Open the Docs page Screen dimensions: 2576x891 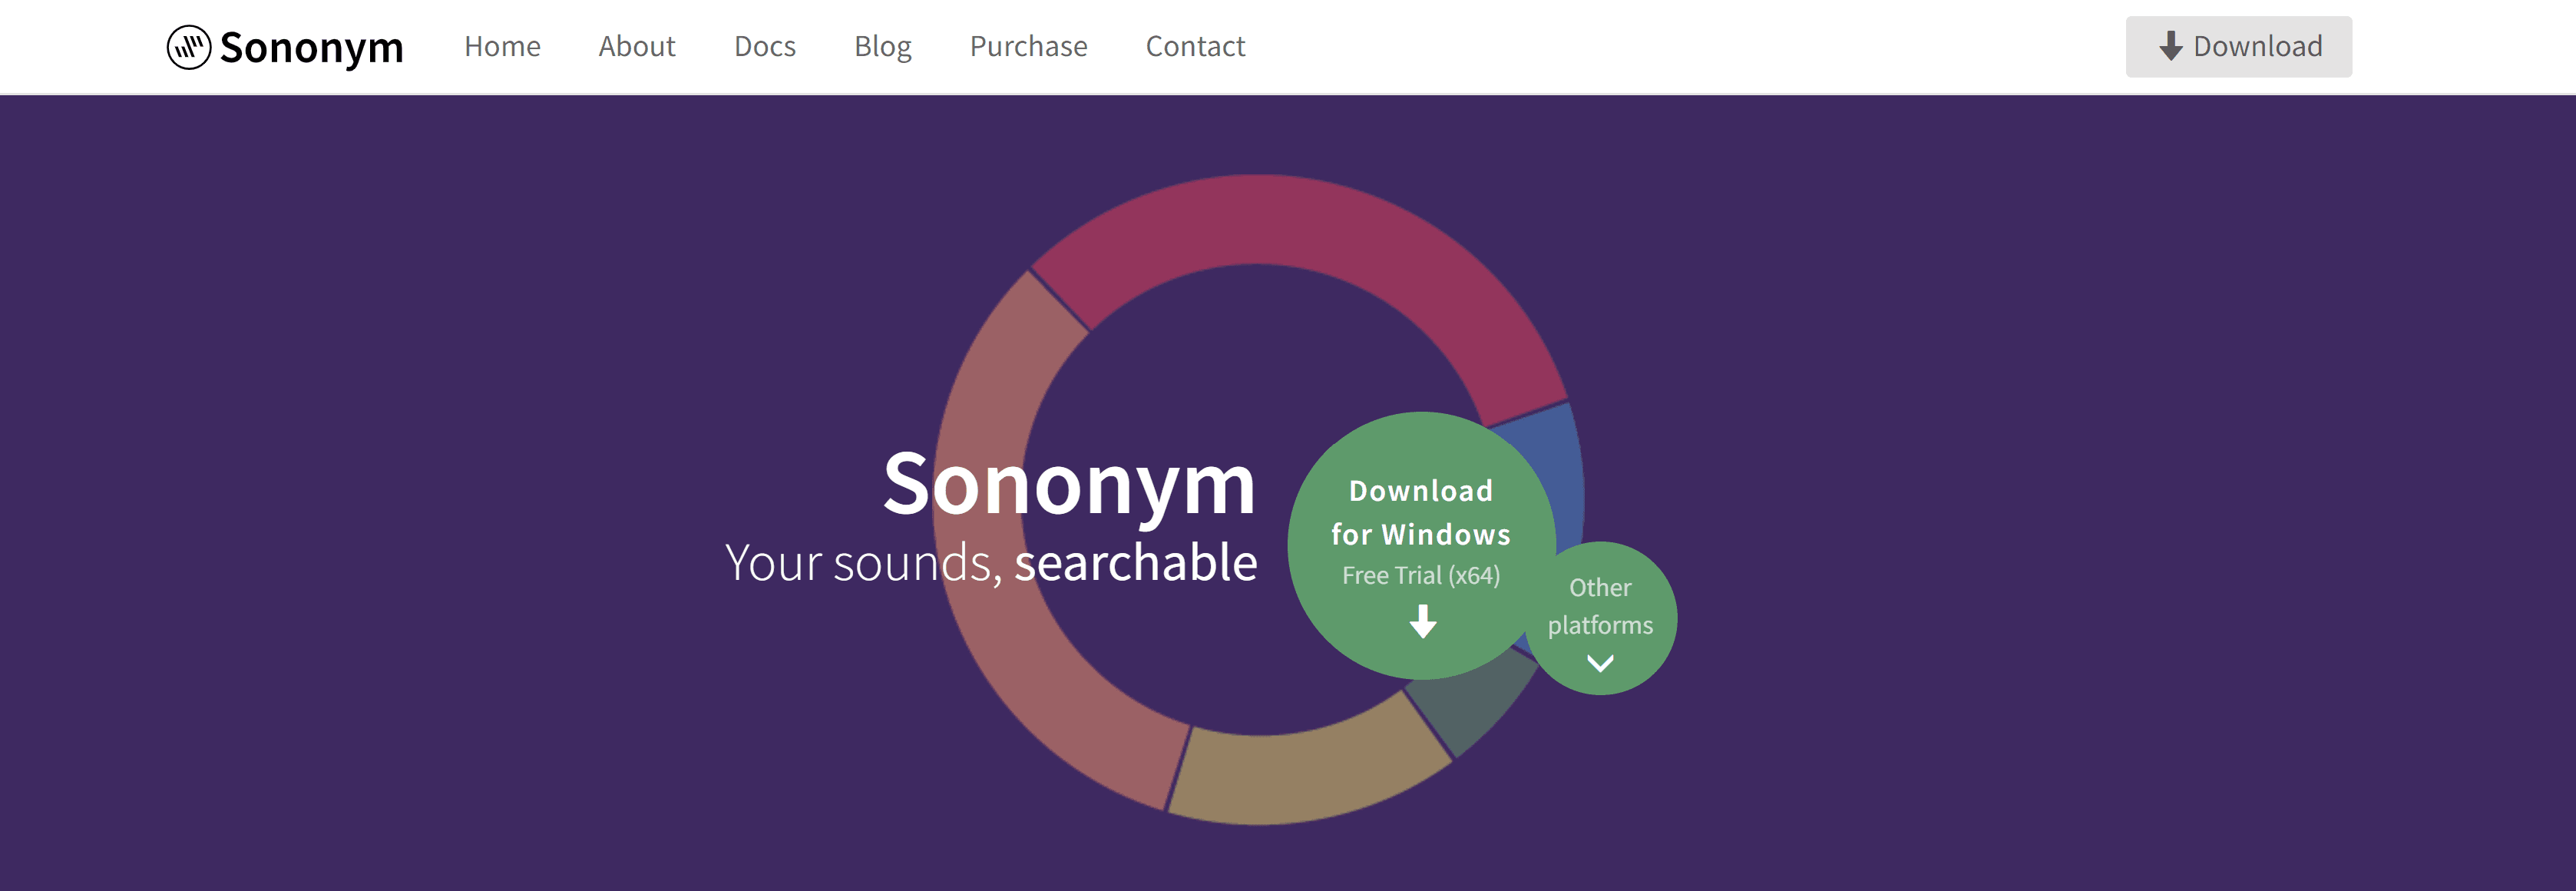pos(765,46)
